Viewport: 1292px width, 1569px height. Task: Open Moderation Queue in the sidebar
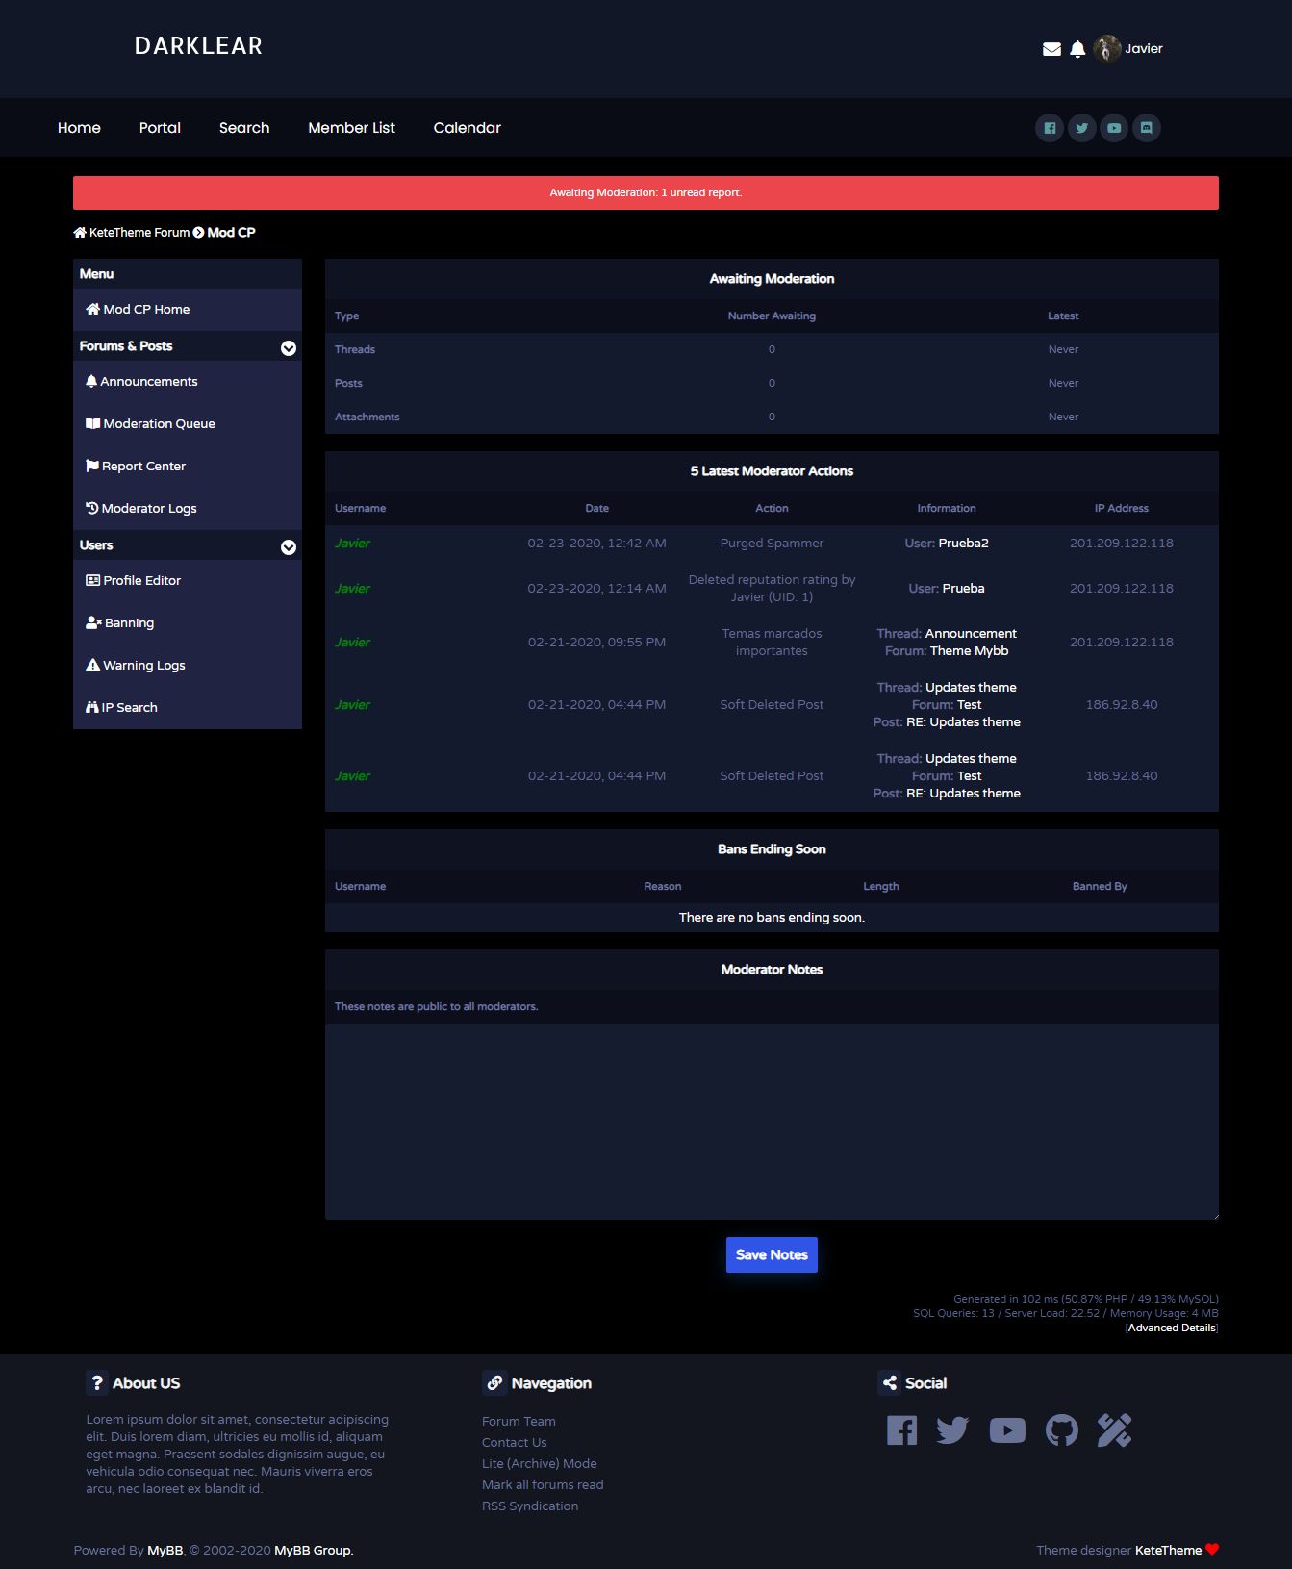[188, 424]
